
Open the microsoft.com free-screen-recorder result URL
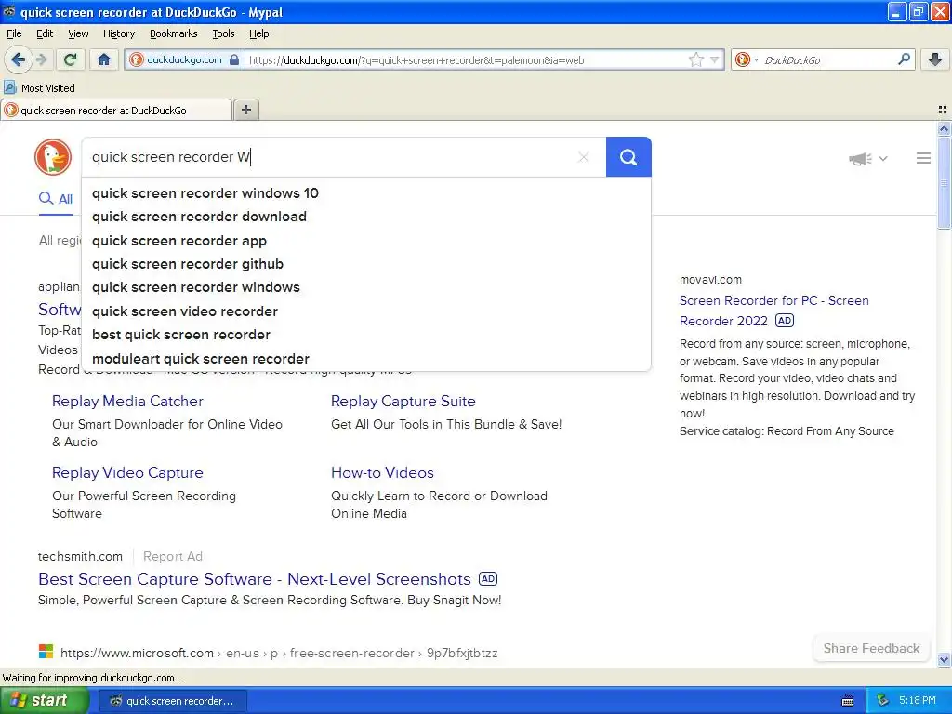pos(279,654)
